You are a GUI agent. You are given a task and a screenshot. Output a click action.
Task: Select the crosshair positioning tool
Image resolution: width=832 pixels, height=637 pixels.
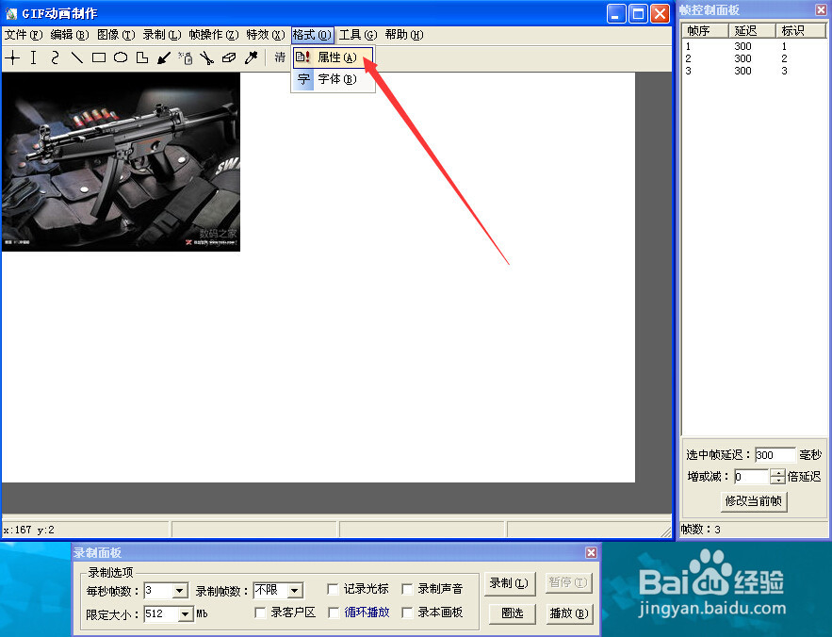(x=13, y=57)
